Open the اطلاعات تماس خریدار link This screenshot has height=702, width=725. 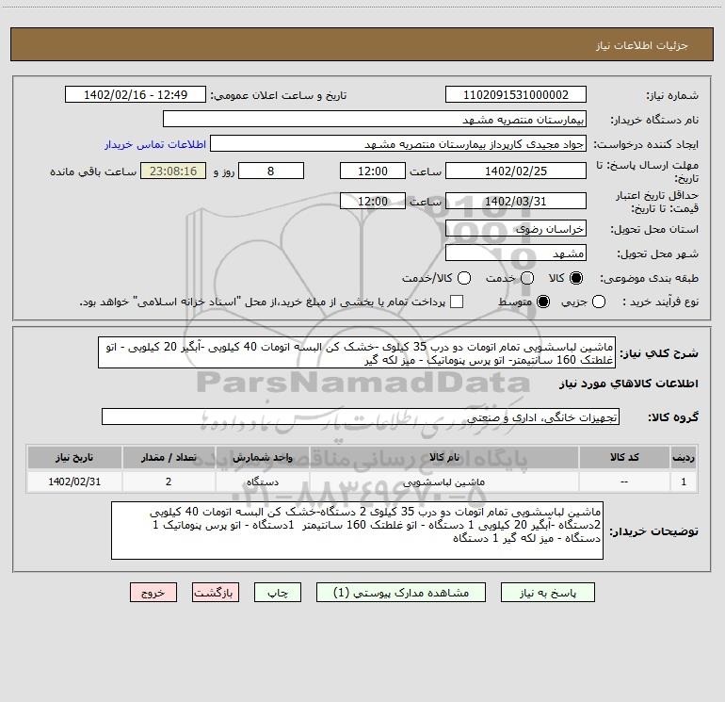(155, 144)
